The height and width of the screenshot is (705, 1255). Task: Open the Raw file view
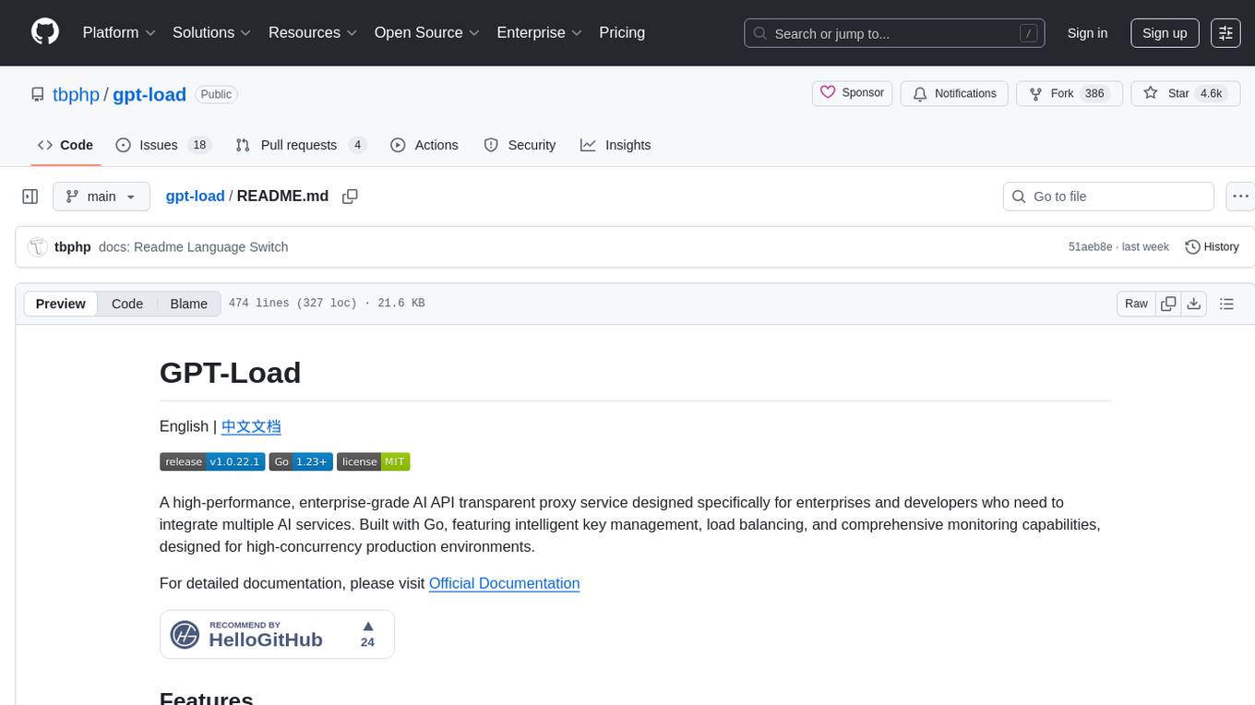click(x=1136, y=304)
